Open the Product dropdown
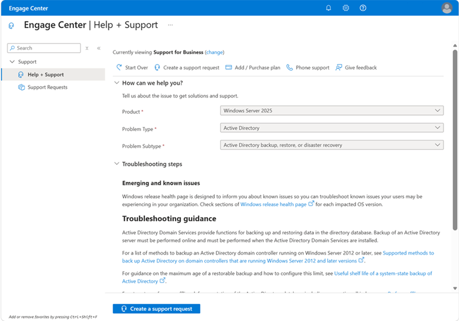Image resolution: width=459 pixels, height=321 pixels. (x=332, y=111)
